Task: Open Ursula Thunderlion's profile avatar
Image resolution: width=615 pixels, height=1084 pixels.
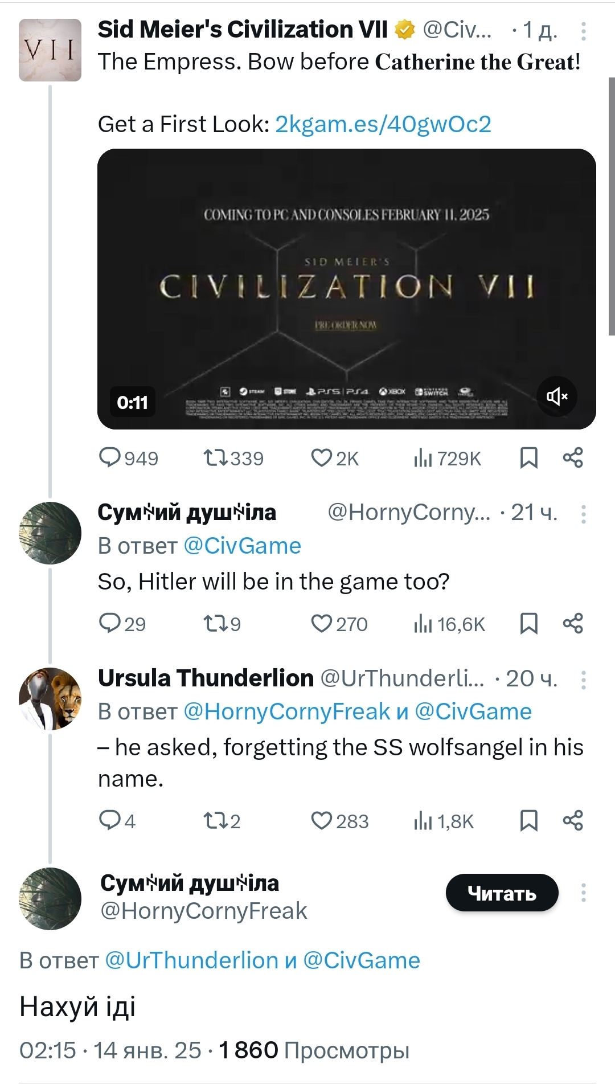Action: [x=50, y=699]
